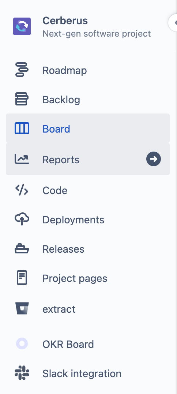Open the OKR Board link
177x394 pixels.
(88, 344)
